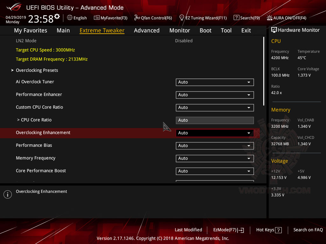Switch to the Main tab
Viewport: 326px width, 244px height.
tap(63, 30)
